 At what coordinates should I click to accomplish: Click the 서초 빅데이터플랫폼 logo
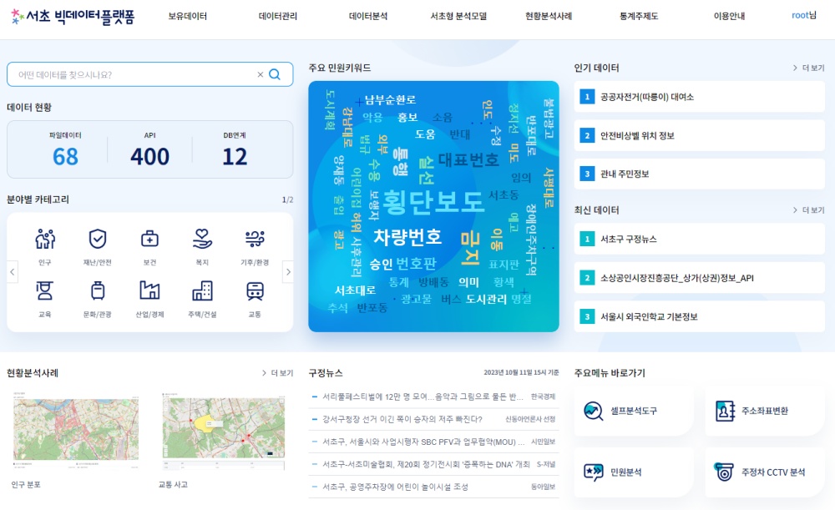click(x=73, y=17)
